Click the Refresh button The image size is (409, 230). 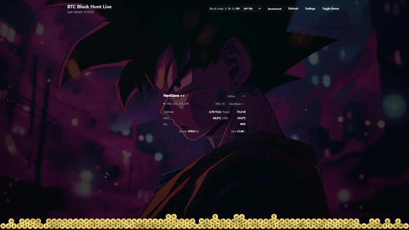click(x=293, y=9)
